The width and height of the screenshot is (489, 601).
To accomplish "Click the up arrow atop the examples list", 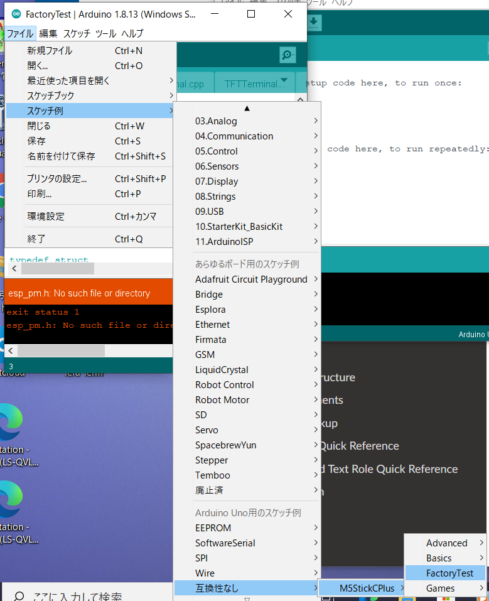I will 247,109.
